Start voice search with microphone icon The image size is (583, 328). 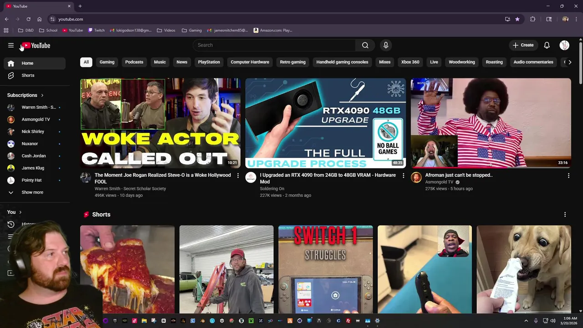[386, 45]
